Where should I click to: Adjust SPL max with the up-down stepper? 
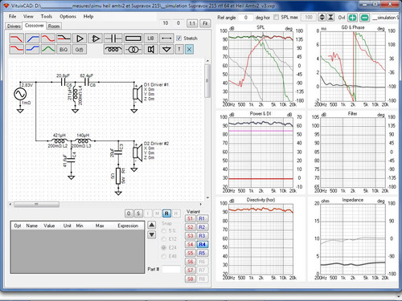pos(322,18)
